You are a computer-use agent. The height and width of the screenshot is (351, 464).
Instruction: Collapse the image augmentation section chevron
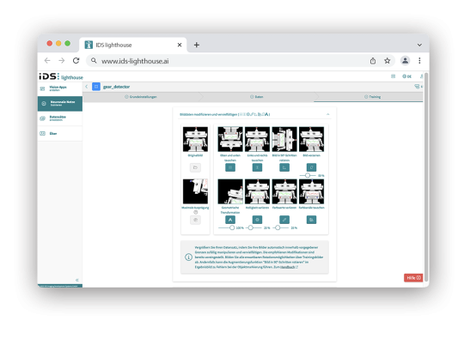[328, 114]
